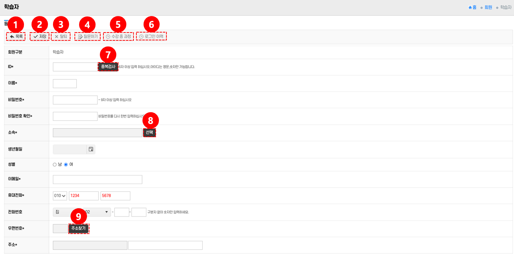This screenshot has height=254, width=514.
Task: Open the calendar picker for 생년월일
Action: point(91,149)
